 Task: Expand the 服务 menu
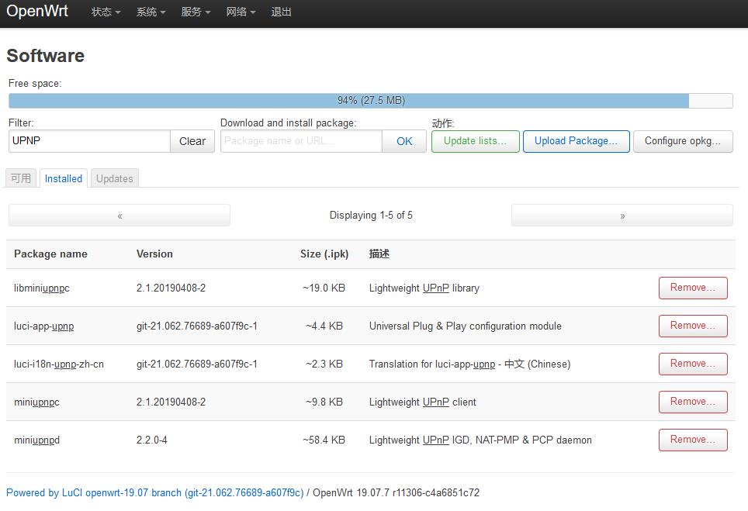[x=196, y=12]
